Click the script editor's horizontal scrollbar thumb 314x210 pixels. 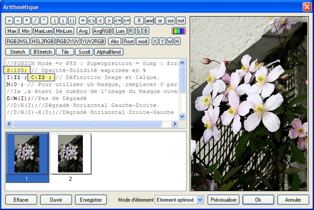point(87,124)
